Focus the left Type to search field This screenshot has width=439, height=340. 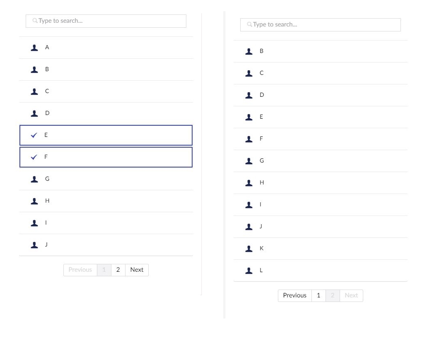(x=106, y=21)
